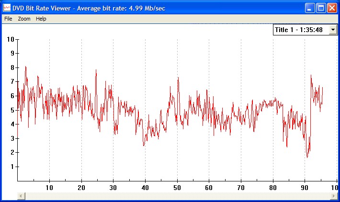Open the Zoom menu
The width and height of the screenshot is (340, 202).
point(24,19)
